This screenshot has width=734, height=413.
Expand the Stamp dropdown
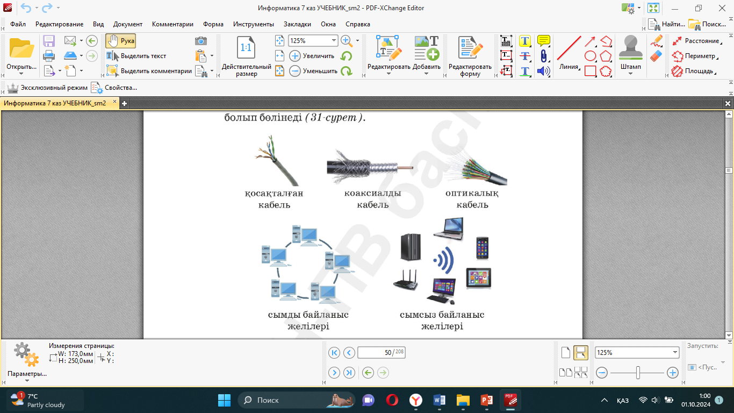point(631,74)
